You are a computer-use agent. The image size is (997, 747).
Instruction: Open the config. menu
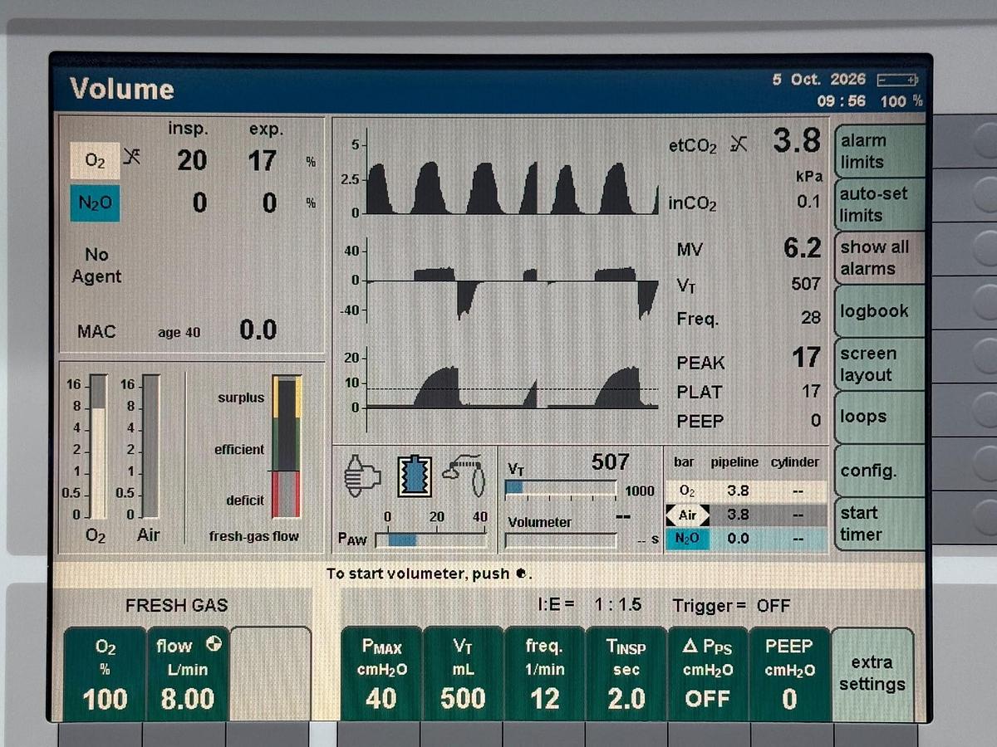pyautogui.click(x=879, y=471)
